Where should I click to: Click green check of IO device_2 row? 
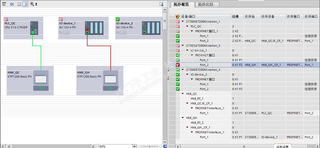coord(178,75)
